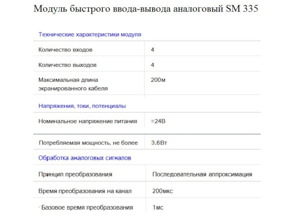Select the '1мс' base time value
The width and height of the screenshot is (292, 219).
[158, 207]
